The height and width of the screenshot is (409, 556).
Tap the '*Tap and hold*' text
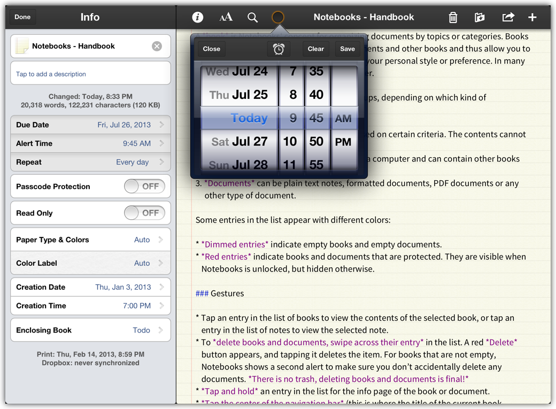tap(229, 391)
